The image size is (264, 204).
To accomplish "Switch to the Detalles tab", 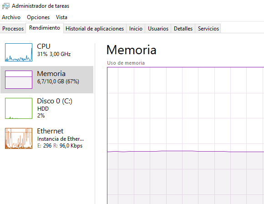I will [x=183, y=29].
